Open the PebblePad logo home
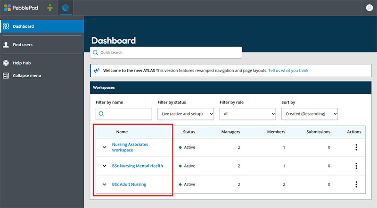 coord(21,8)
